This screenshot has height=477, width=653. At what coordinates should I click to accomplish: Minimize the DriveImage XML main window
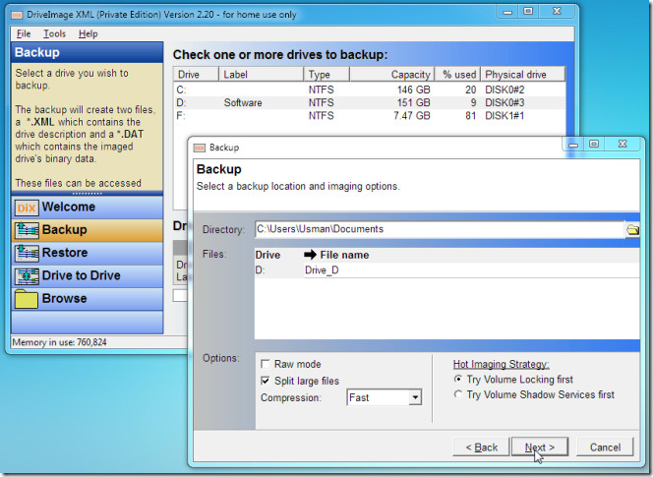point(507,12)
